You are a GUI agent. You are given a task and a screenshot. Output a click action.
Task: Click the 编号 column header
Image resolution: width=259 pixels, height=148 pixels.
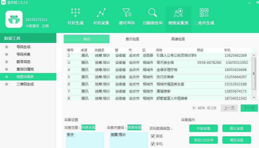[70, 50]
